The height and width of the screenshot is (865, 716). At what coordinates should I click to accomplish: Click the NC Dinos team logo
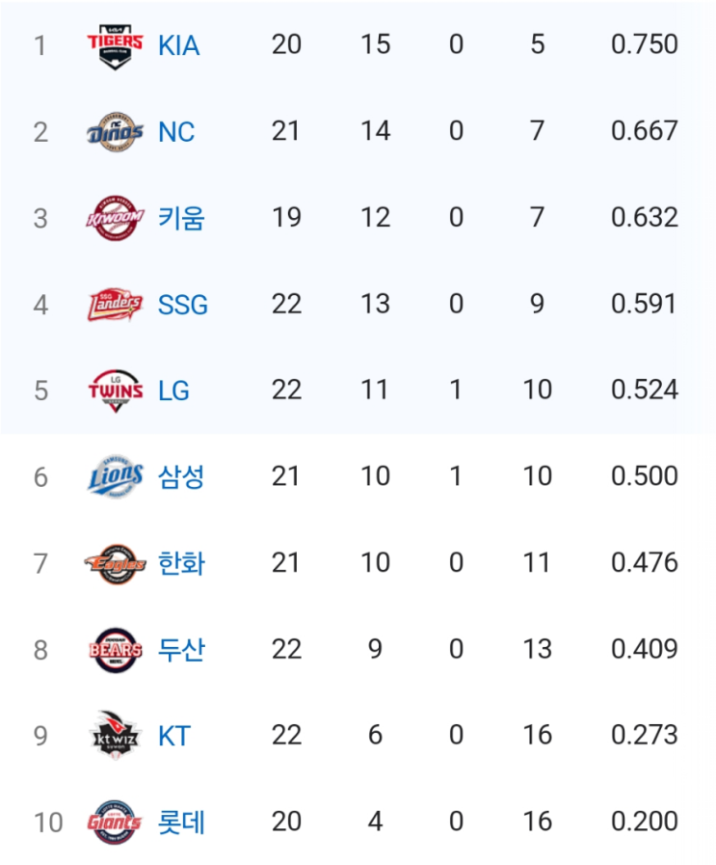point(116,132)
